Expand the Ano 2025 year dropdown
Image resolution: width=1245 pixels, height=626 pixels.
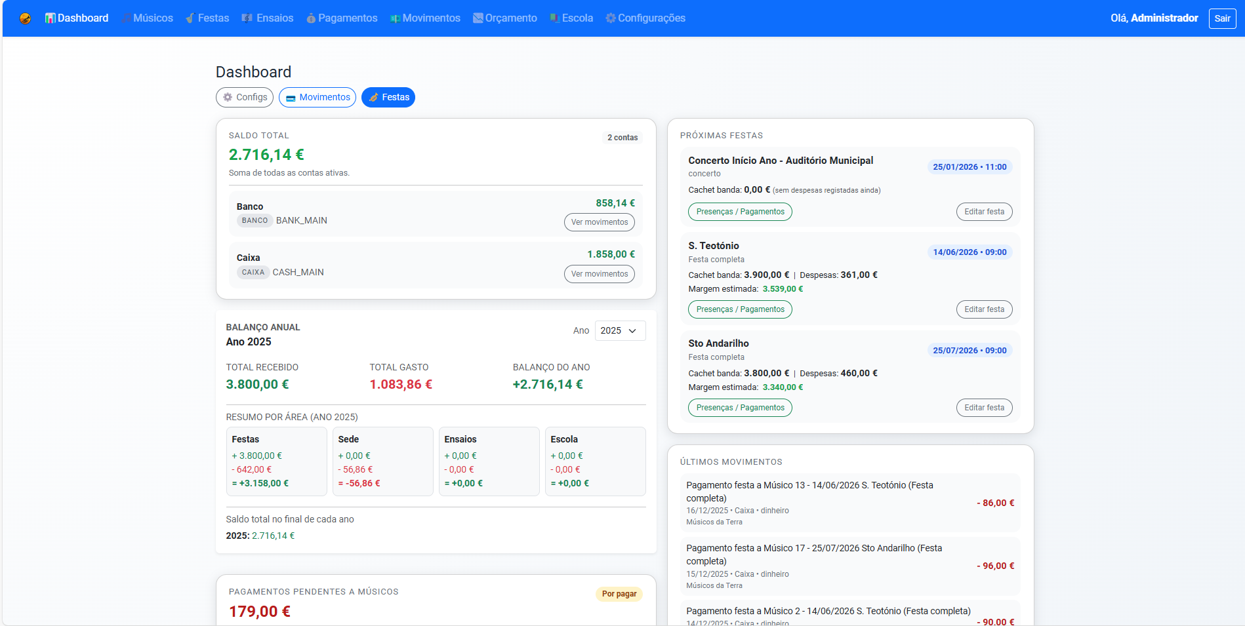pyautogui.click(x=620, y=331)
